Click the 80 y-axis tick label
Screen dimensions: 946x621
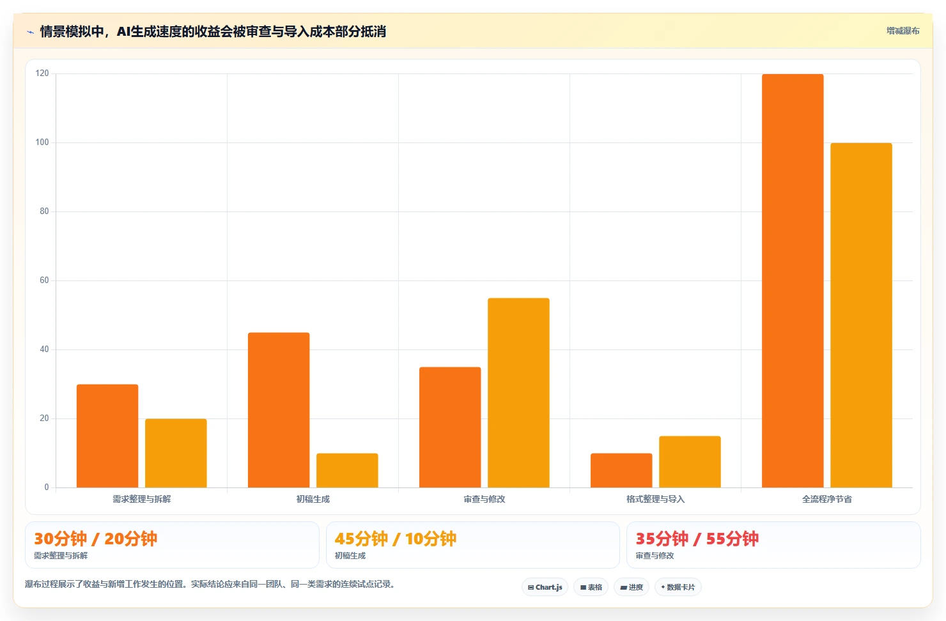point(44,211)
